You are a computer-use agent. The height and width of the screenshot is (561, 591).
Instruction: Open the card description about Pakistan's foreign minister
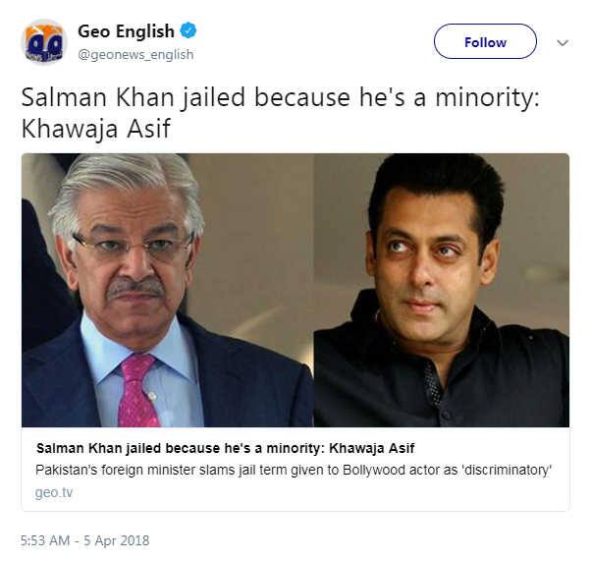coord(294,470)
